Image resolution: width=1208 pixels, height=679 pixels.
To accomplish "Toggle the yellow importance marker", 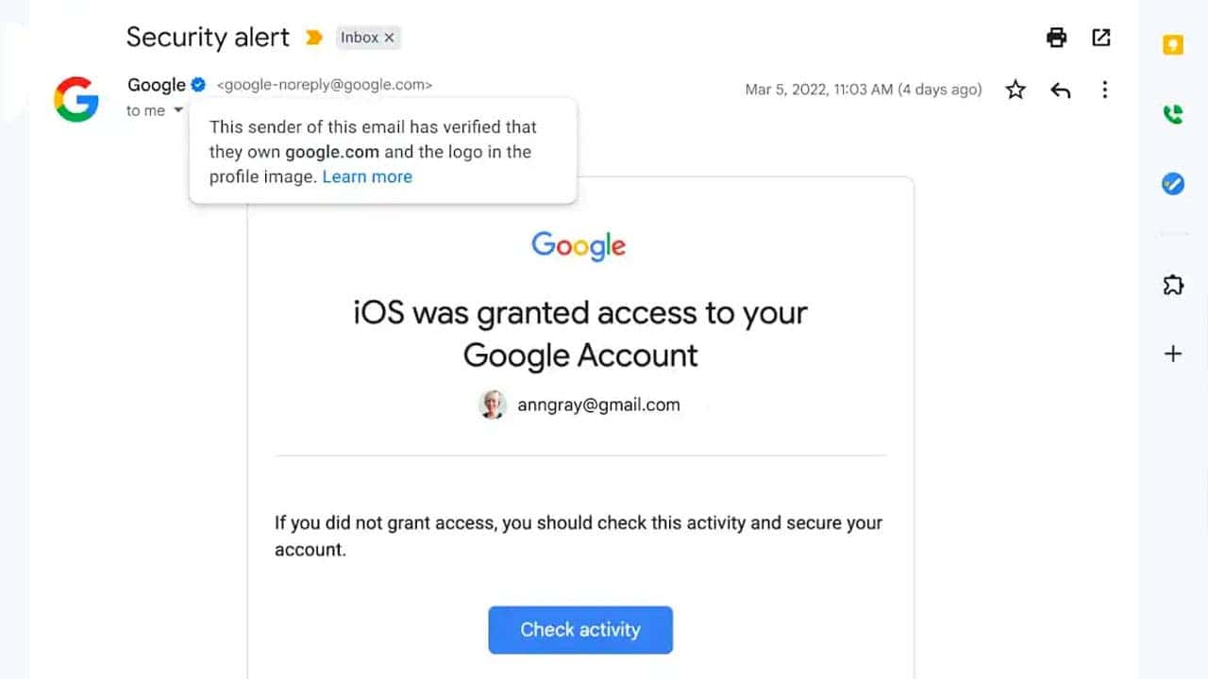I will pos(314,38).
